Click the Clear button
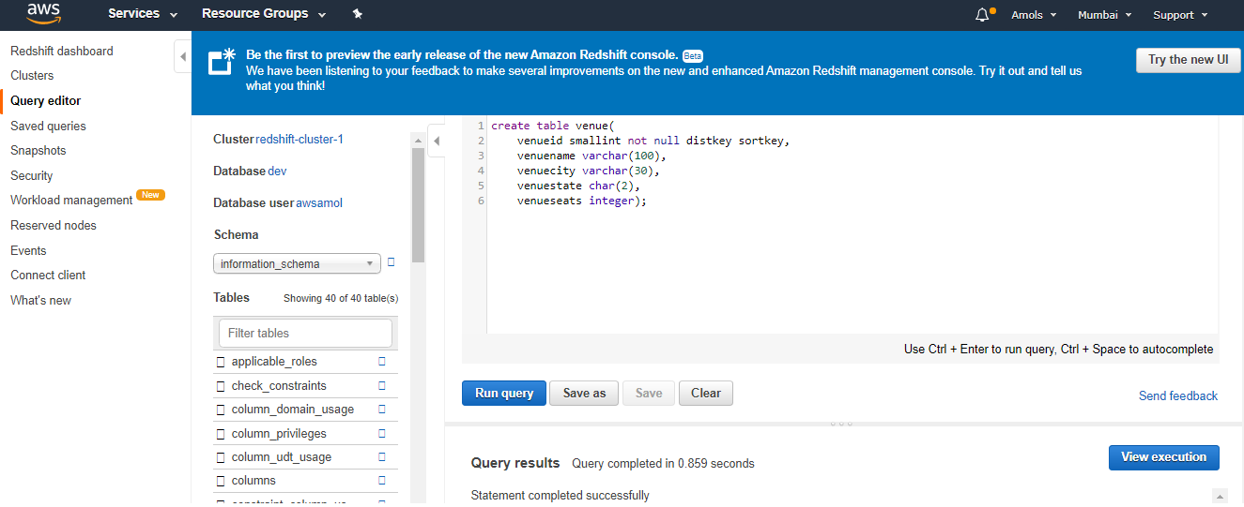The height and width of the screenshot is (507, 1244). pos(706,394)
